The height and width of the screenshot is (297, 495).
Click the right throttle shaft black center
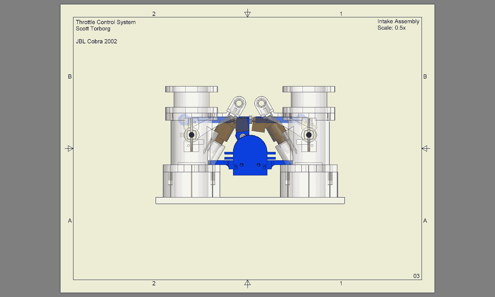[309, 135]
